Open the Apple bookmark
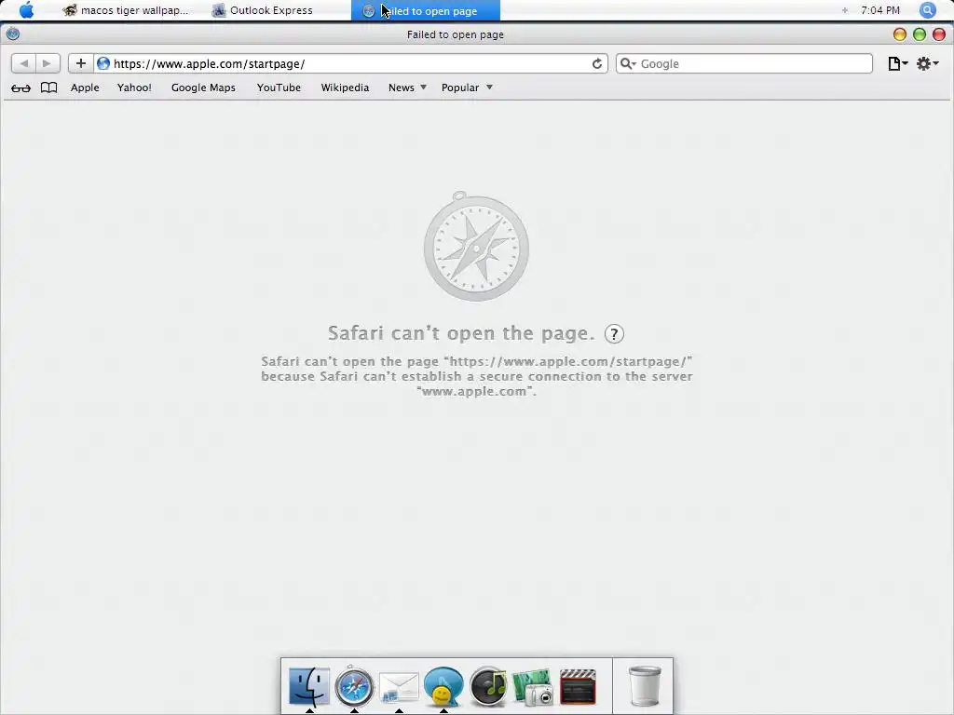Screen dimensions: 954x715 pyautogui.click(x=85, y=88)
